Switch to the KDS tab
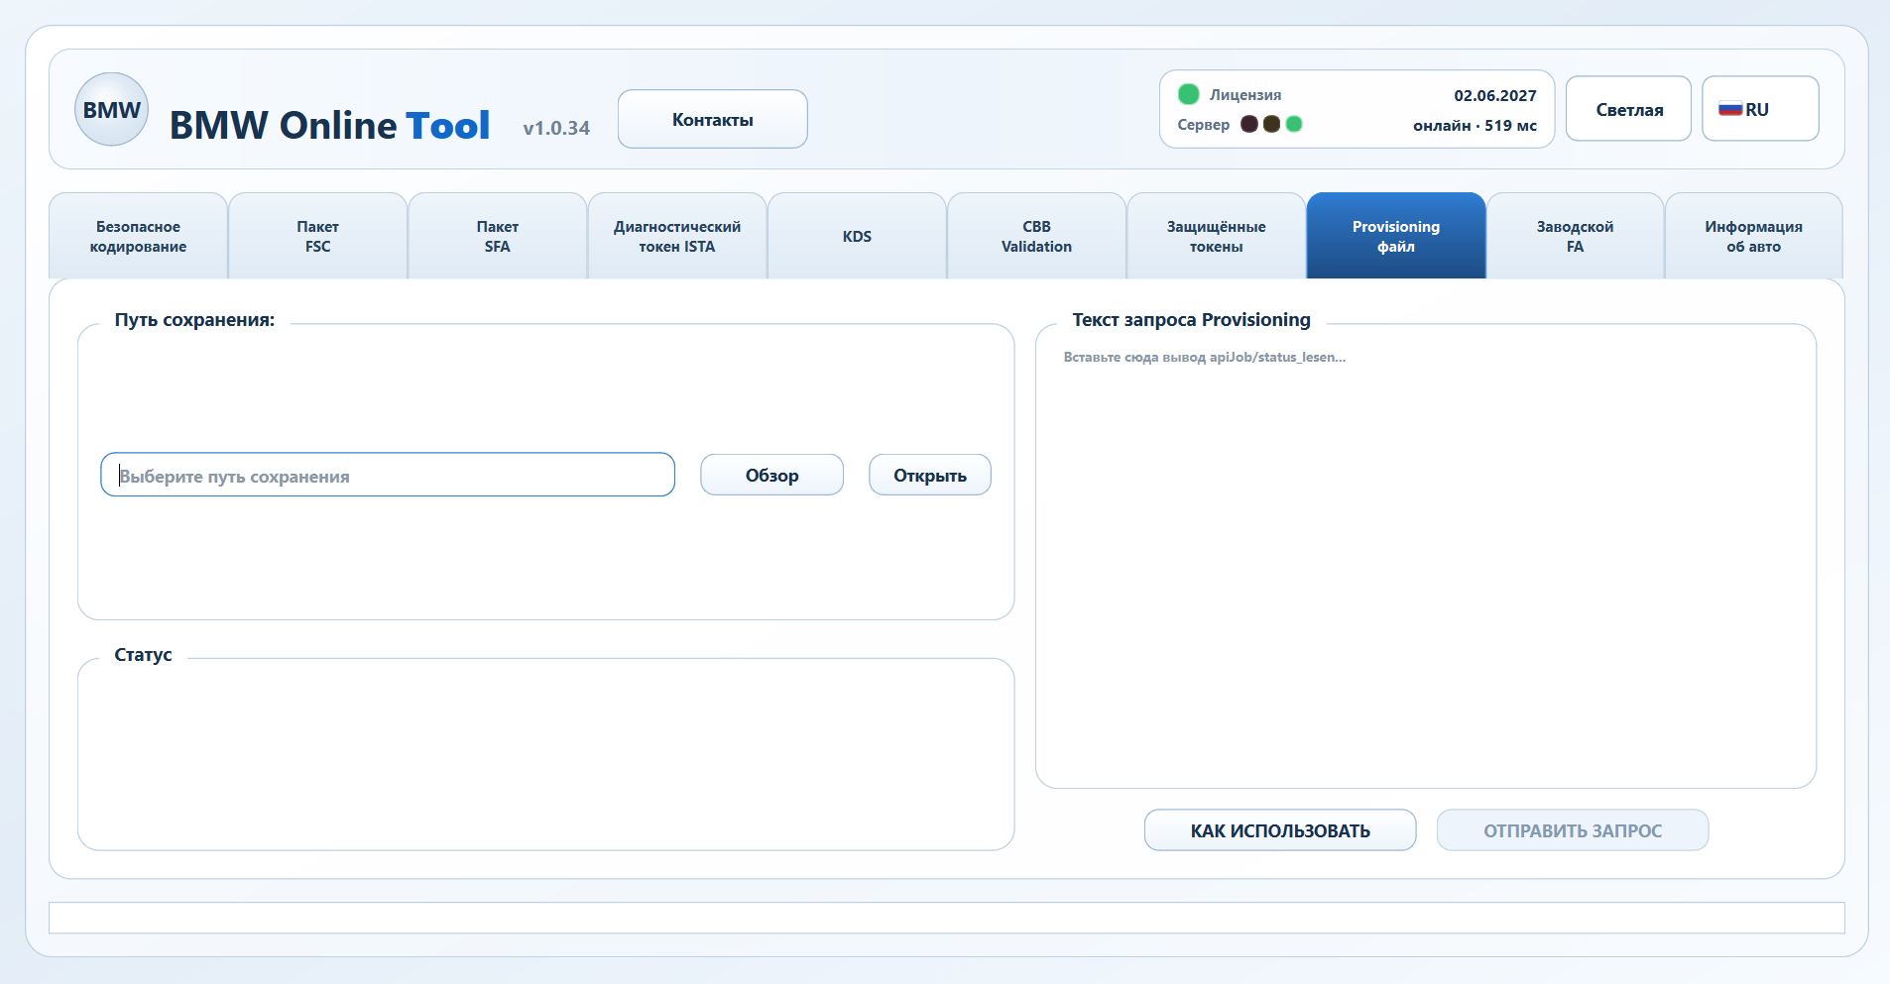Screen dimensions: 1890x984 [x=857, y=236]
